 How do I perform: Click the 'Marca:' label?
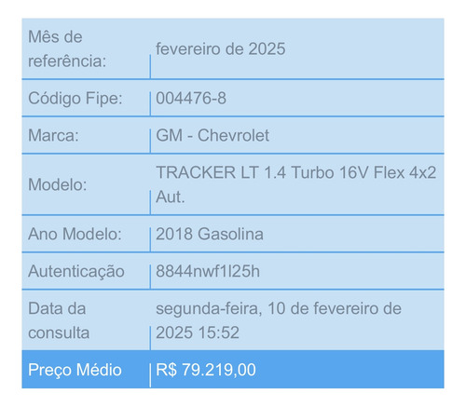coord(53,136)
